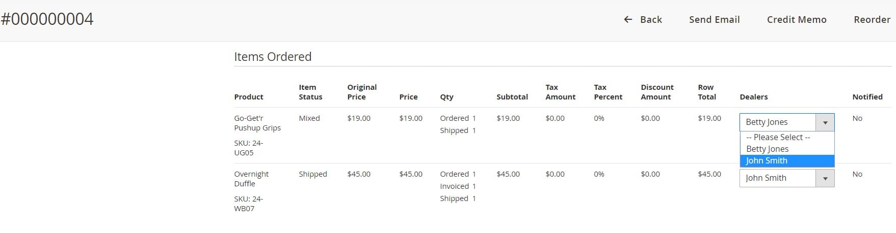Click the order number #000000004 title
This screenshot has width=896, height=233.
click(47, 19)
